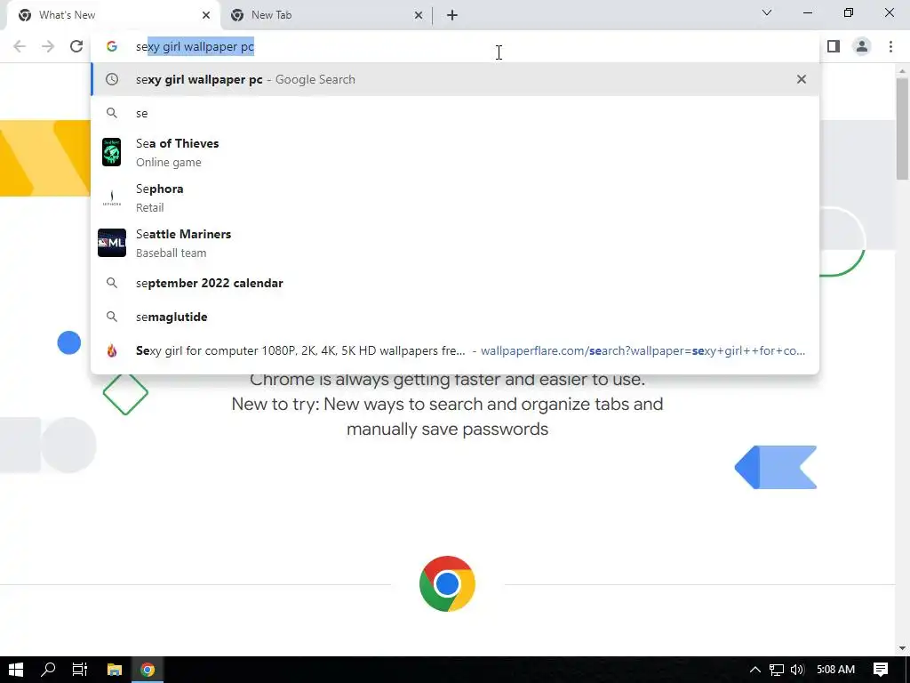Image resolution: width=910 pixels, height=683 pixels.
Task: Show hidden system tray icons
Action: click(755, 670)
